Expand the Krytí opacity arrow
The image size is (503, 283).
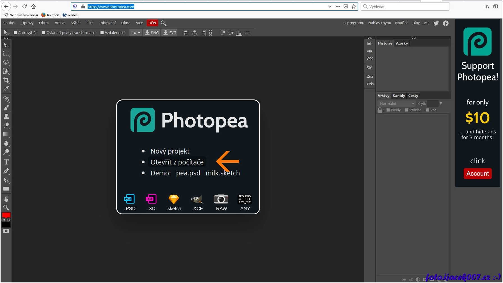click(441, 103)
